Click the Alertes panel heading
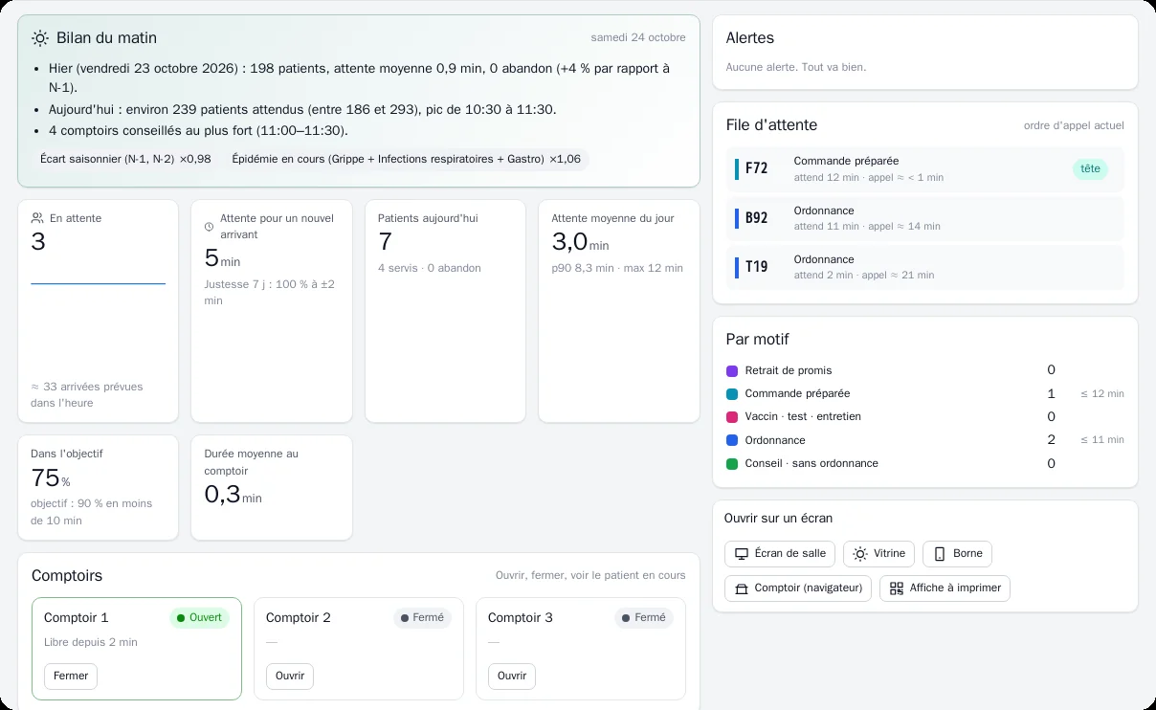 [x=750, y=38]
